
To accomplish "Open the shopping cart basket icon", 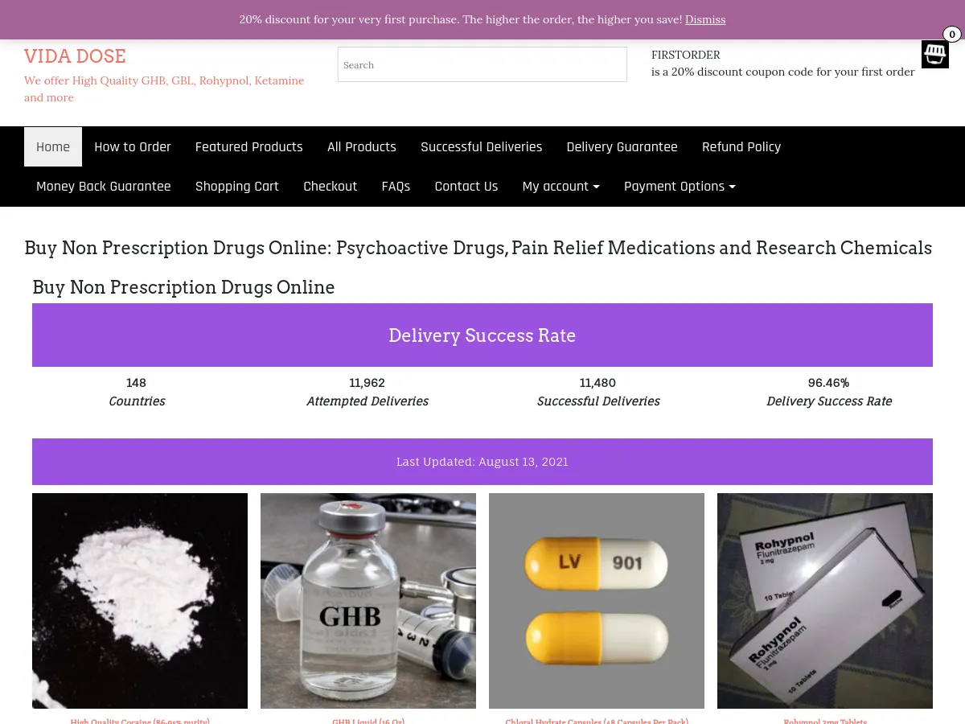I will [x=934, y=54].
